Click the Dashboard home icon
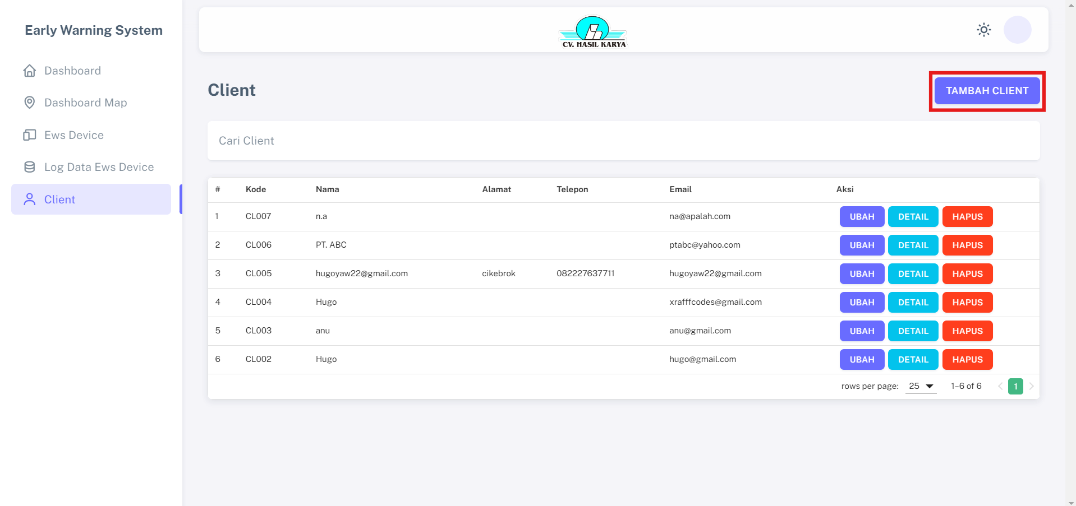The width and height of the screenshot is (1076, 506). click(x=30, y=71)
